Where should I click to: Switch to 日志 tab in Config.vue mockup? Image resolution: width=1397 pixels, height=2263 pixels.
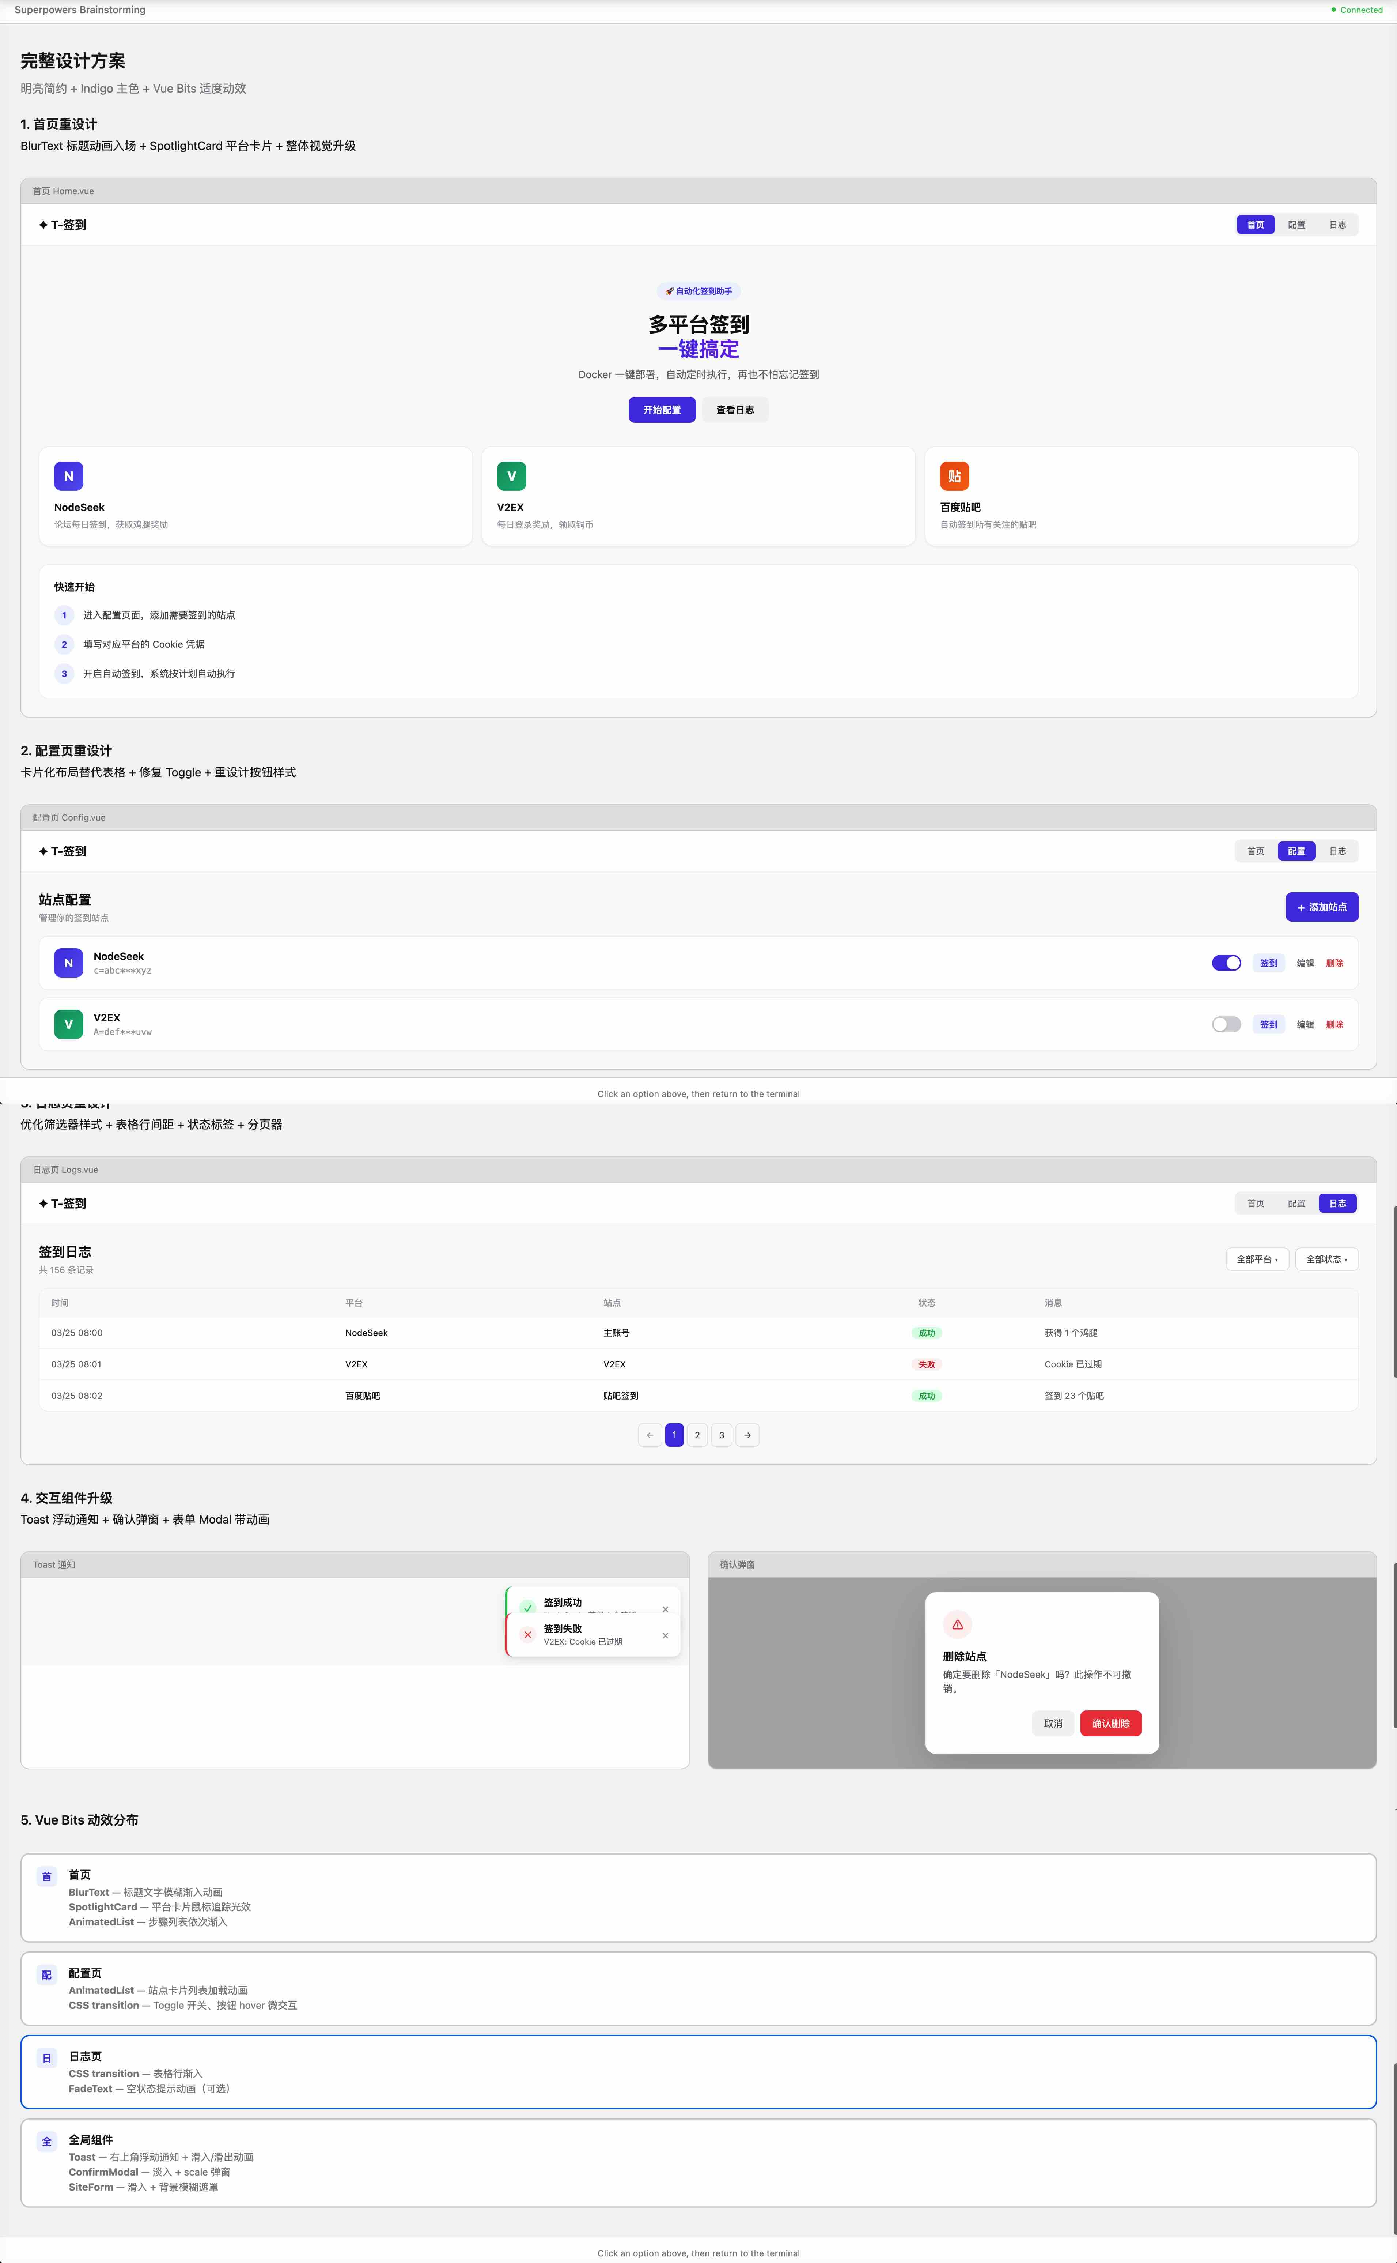click(1337, 851)
